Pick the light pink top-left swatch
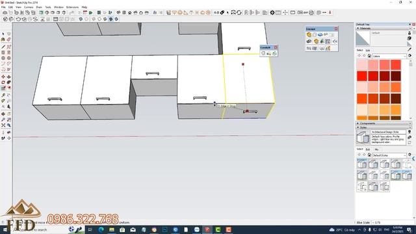 coord(362,65)
